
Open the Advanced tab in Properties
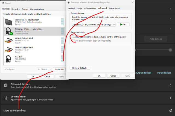pos(103,8)
